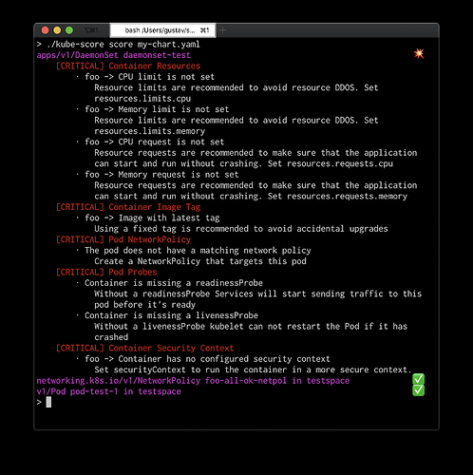
Task: Click the explosion icon beside daemonset-test
Action: point(419,53)
